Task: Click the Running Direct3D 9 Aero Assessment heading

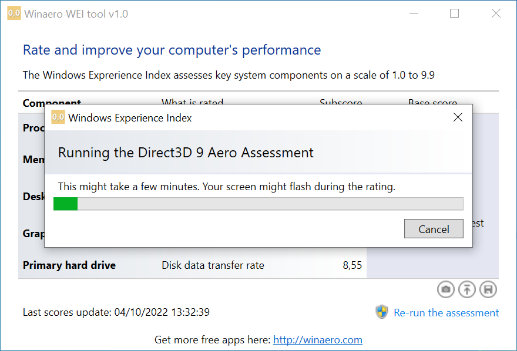Action: (186, 153)
